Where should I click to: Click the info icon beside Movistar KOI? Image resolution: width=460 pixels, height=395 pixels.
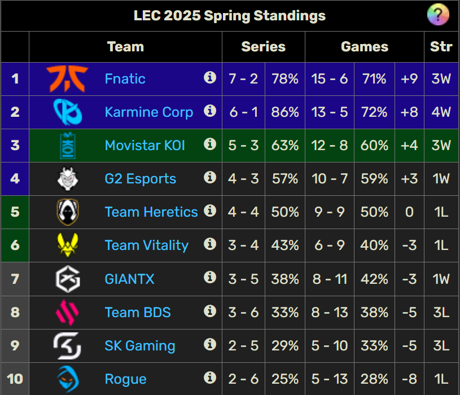[x=210, y=144]
